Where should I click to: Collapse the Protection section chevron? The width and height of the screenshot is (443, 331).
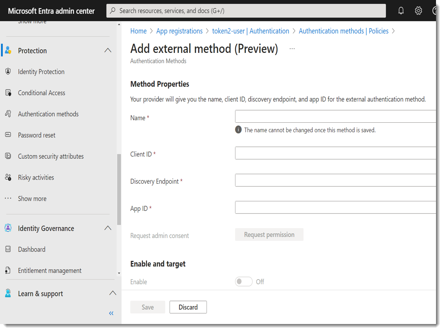(107, 50)
